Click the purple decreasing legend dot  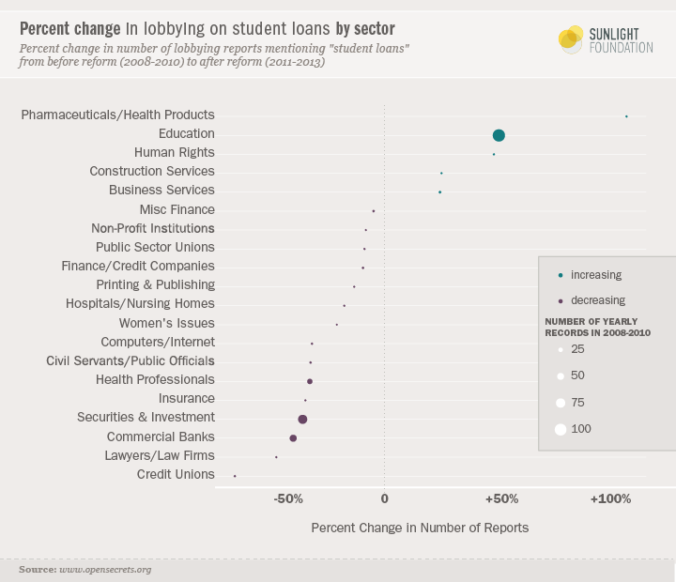point(561,300)
